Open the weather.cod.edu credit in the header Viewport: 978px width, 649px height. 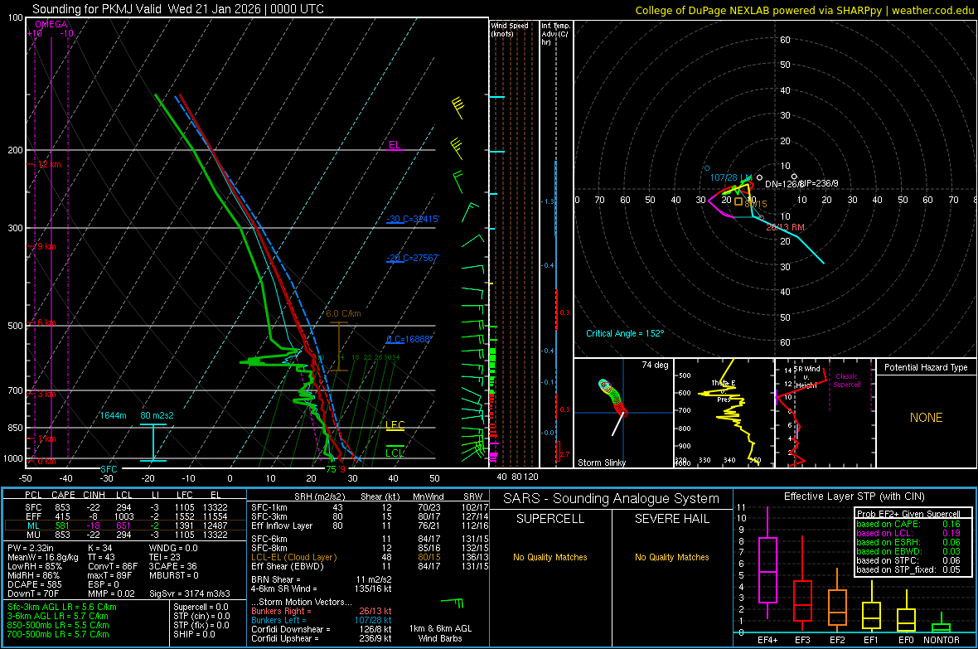[932, 10]
